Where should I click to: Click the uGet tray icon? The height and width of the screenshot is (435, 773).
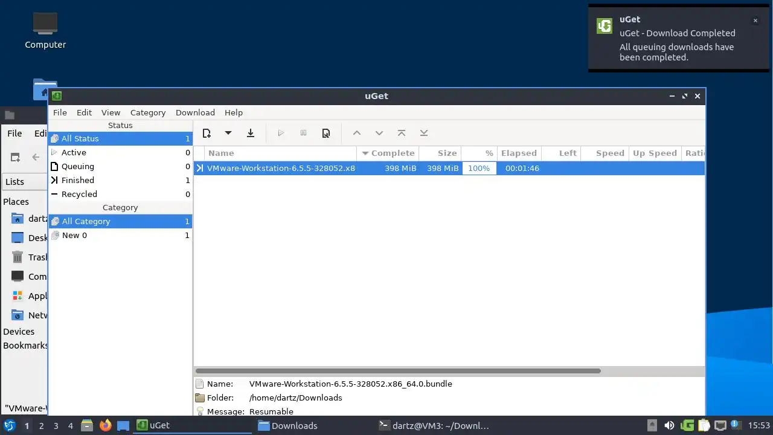click(x=687, y=425)
